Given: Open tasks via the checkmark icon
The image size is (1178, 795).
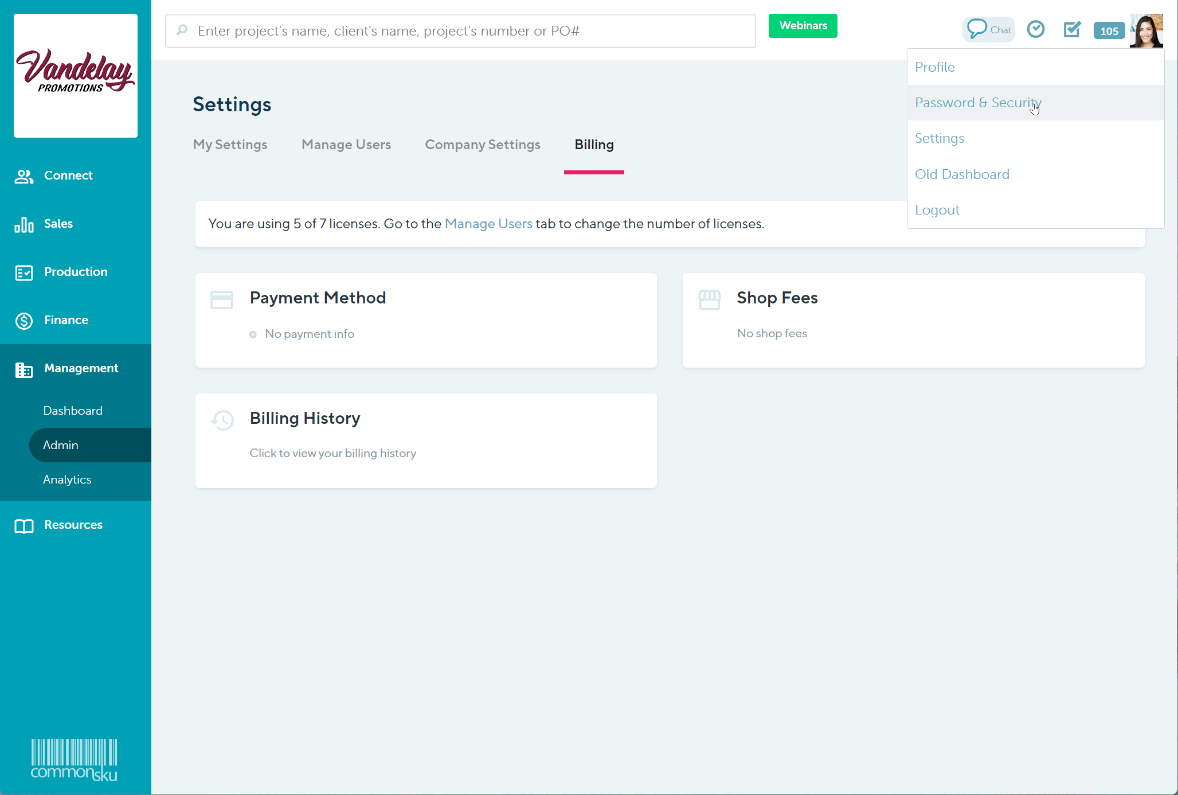Looking at the screenshot, I should (1072, 29).
